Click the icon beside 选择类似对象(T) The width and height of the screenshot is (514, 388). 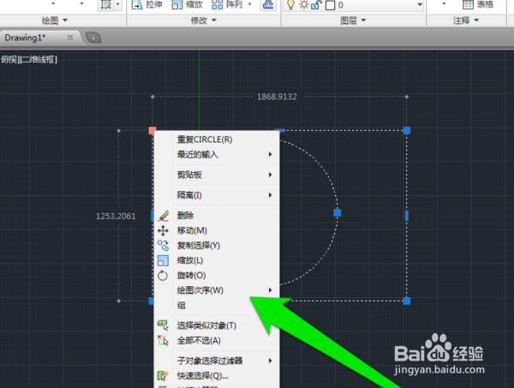[x=163, y=325]
